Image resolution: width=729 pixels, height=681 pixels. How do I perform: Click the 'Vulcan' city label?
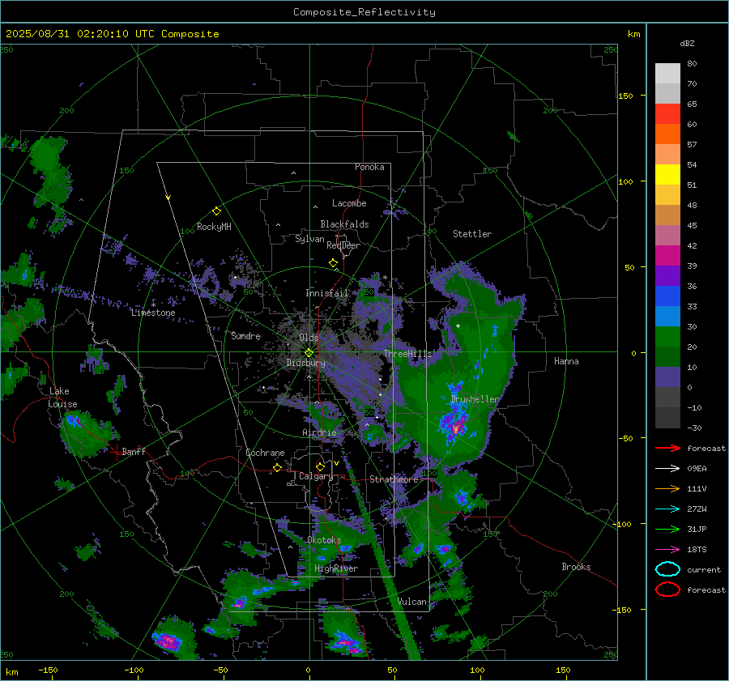tap(412, 602)
